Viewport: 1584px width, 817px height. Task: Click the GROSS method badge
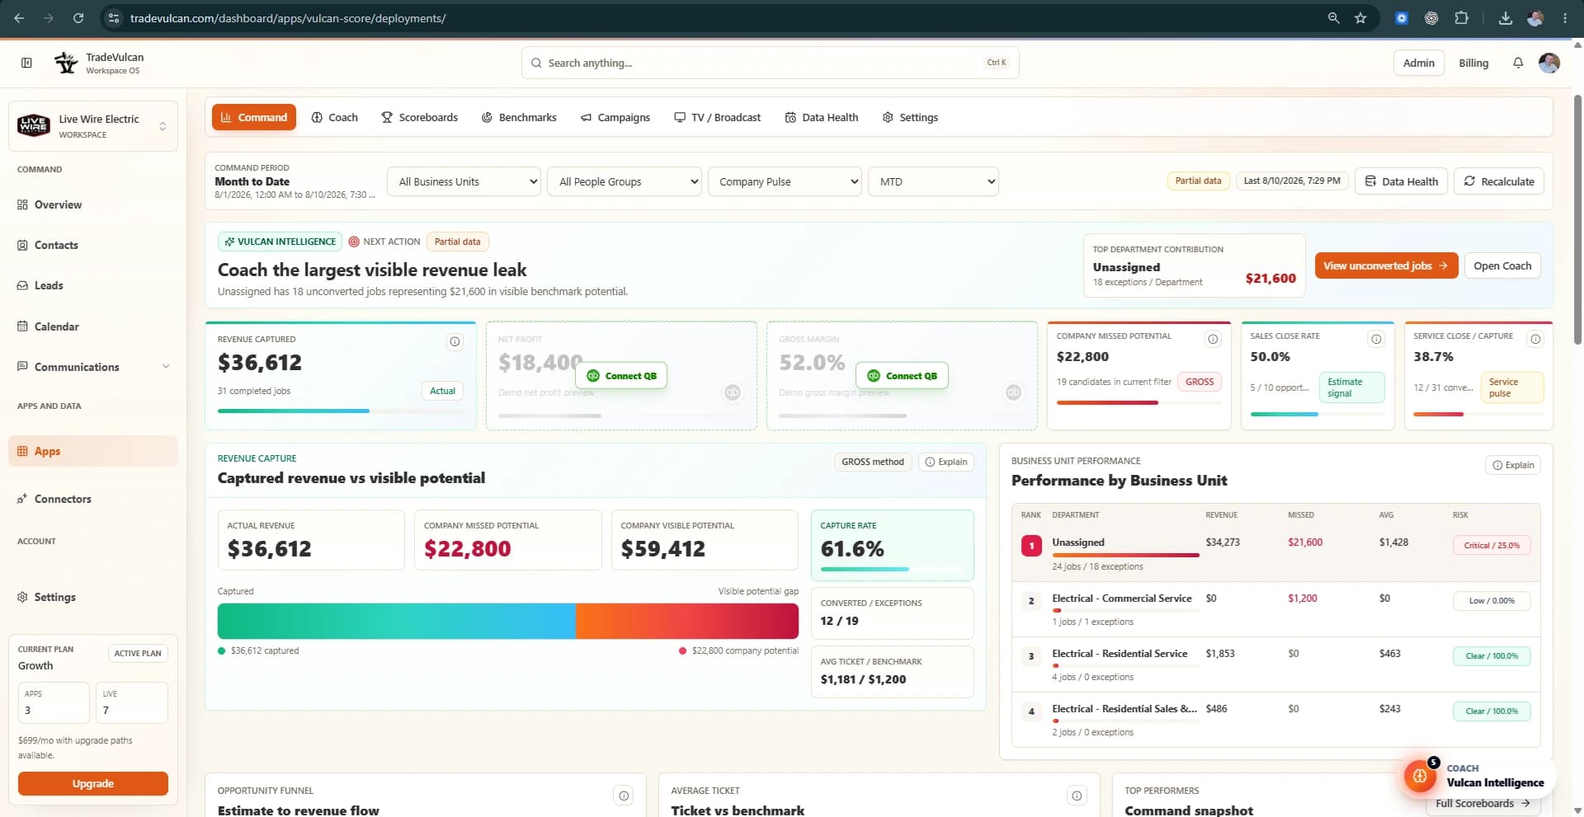tap(872, 462)
